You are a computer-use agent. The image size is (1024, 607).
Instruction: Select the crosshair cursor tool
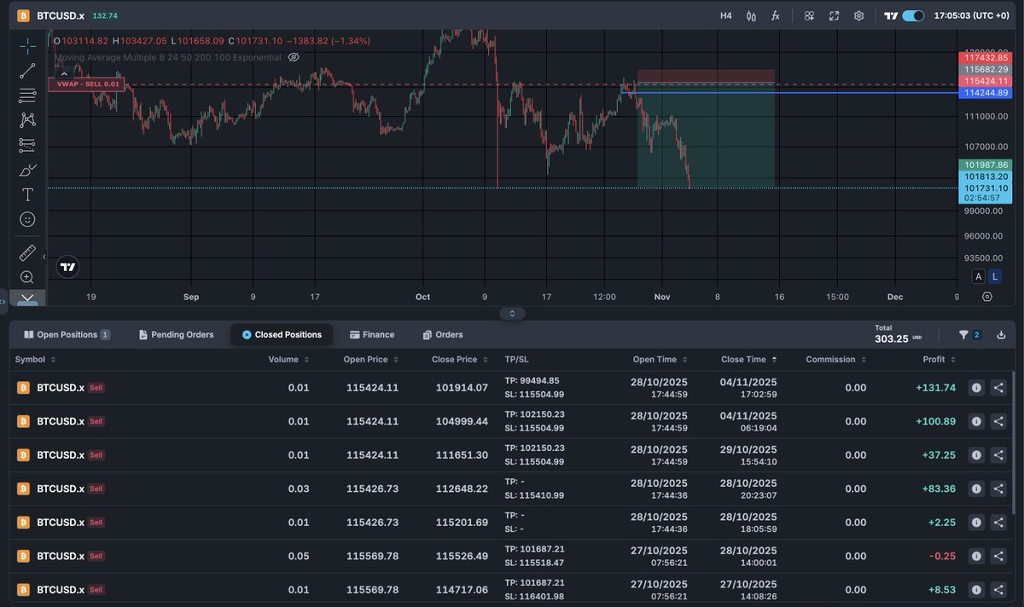[x=27, y=46]
